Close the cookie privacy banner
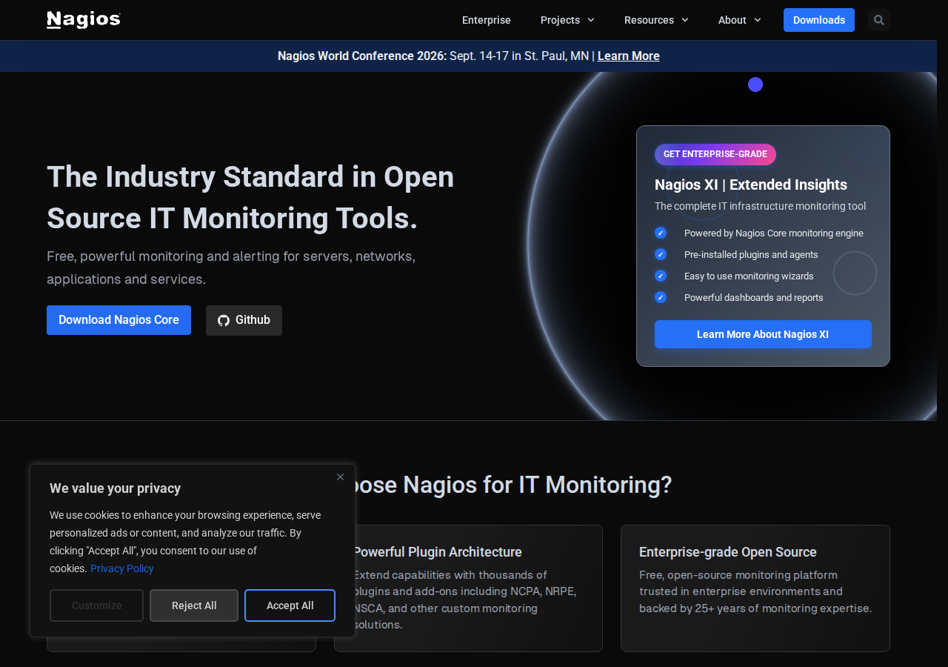The height and width of the screenshot is (667, 948). 340,477
